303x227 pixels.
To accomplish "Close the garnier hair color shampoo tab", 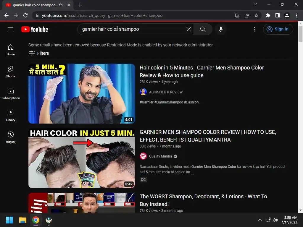I will 69,5.
